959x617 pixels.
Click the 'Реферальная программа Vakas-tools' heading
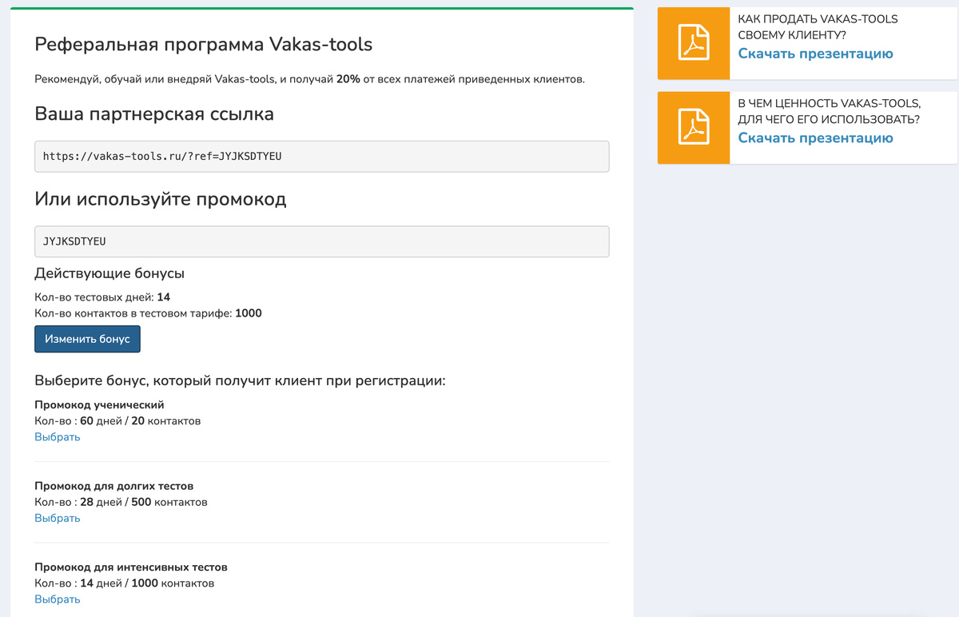click(x=202, y=45)
